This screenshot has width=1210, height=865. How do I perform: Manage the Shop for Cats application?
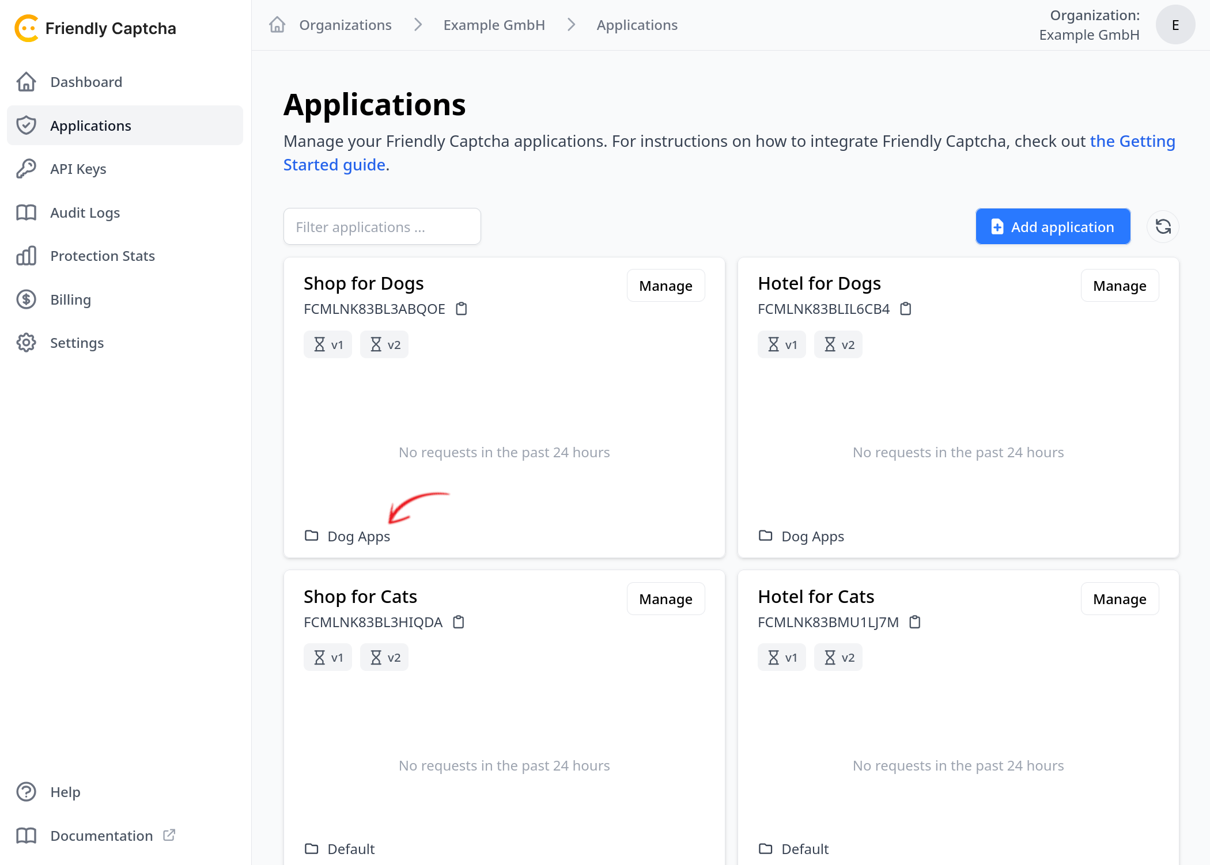click(x=665, y=599)
